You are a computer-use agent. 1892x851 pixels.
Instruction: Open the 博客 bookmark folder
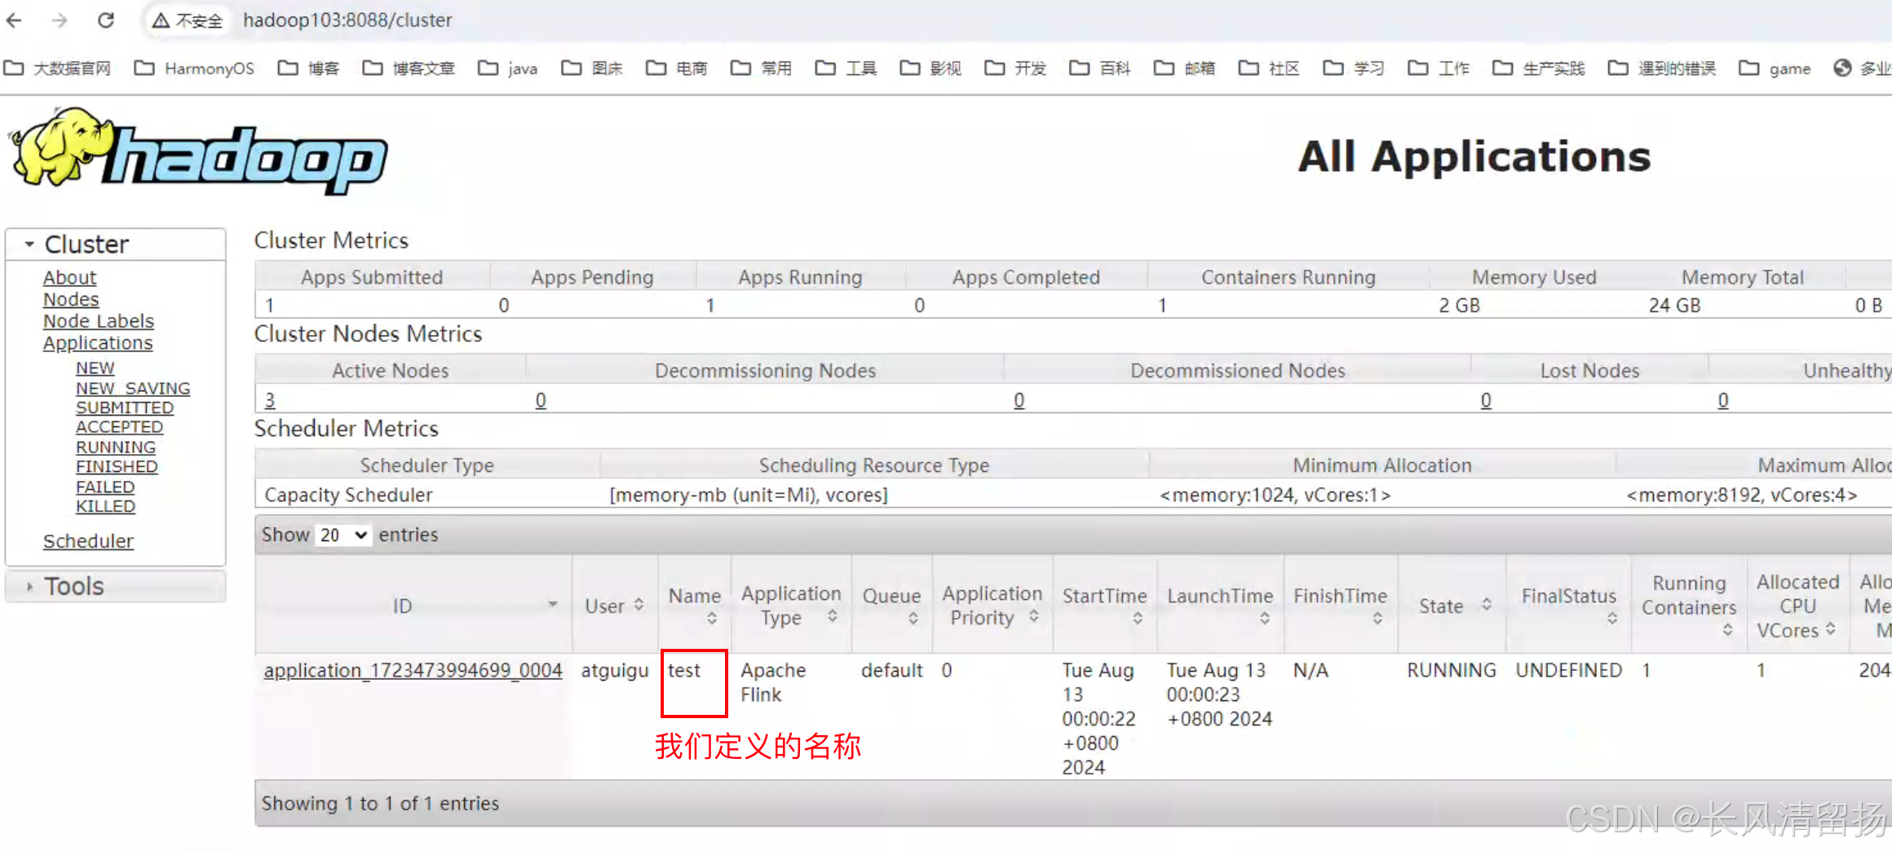[308, 68]
